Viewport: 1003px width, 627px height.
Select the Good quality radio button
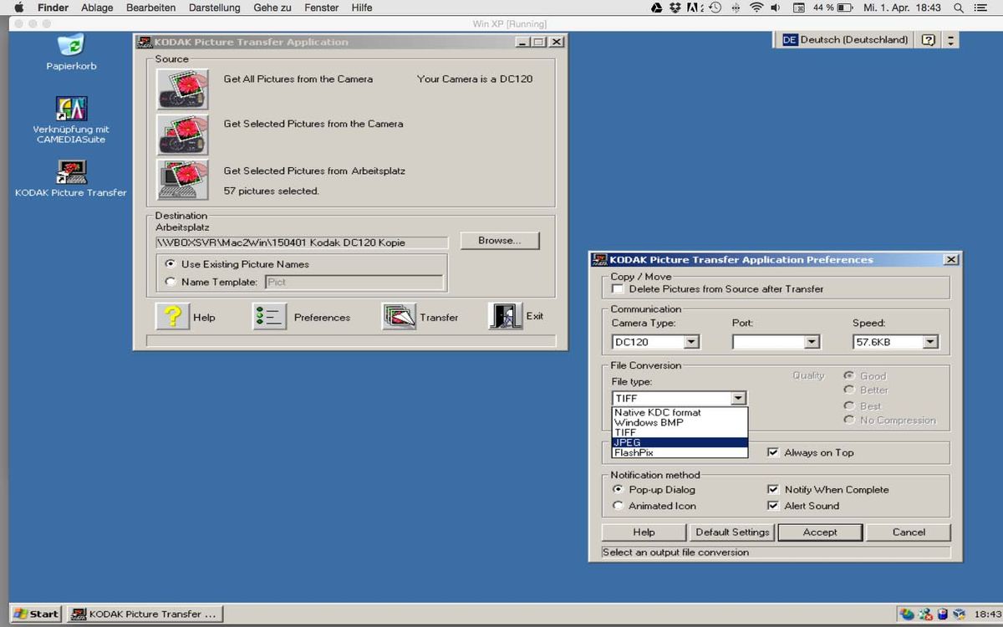(x=849, y=375)
